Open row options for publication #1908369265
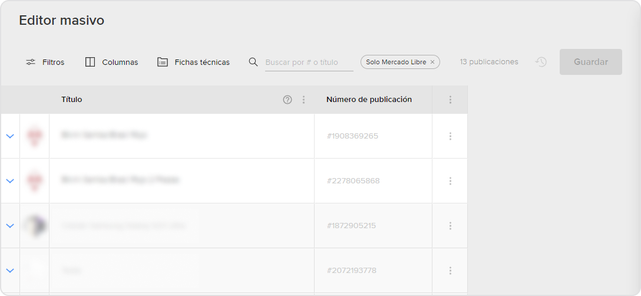Image resolution: width=641 pixels, height=296 pixels. (x=450, y=136)
